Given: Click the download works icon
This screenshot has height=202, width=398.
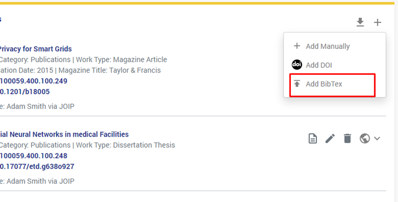Looking at the screenshot, I should 360,22.
